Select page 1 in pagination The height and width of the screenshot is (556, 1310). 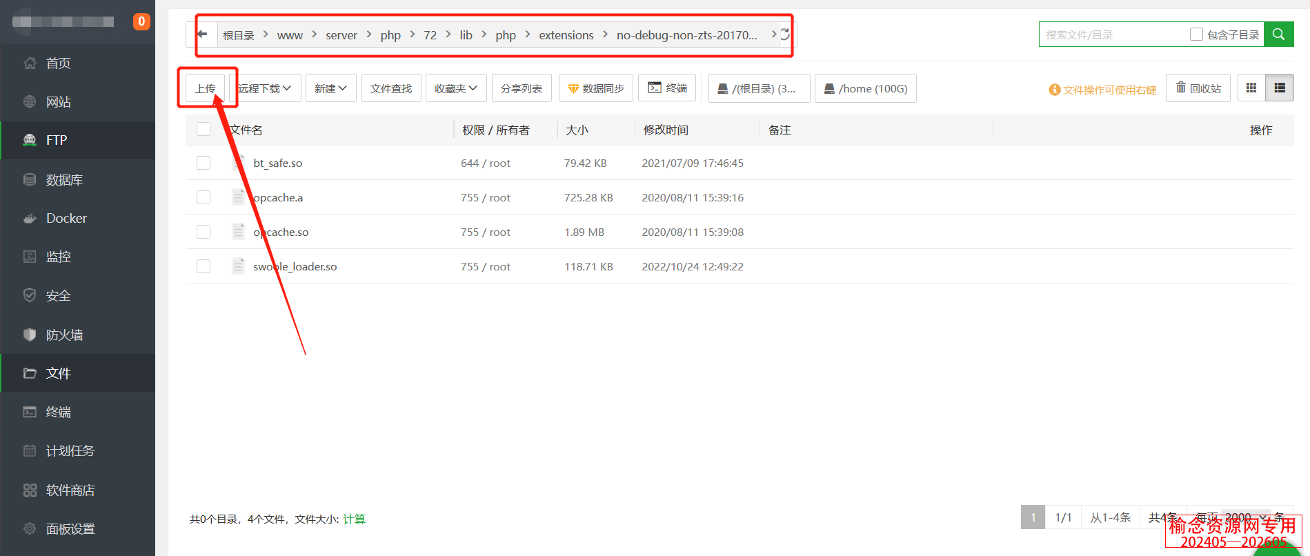(x=1033, y=517)
